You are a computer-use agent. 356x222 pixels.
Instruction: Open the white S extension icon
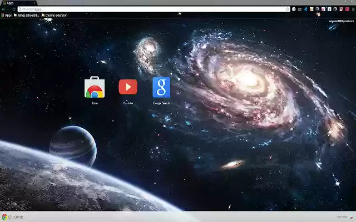point(329,9)
